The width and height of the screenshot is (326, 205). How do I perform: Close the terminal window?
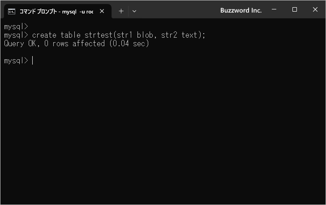[315, 9]
